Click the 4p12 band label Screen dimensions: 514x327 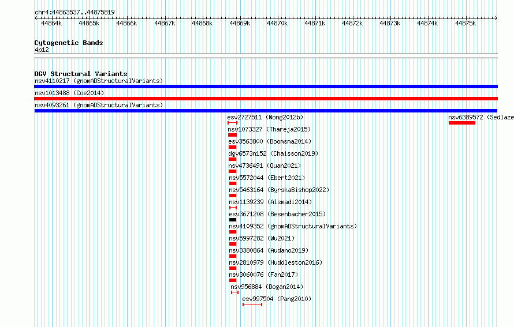(x=42, y=50)
